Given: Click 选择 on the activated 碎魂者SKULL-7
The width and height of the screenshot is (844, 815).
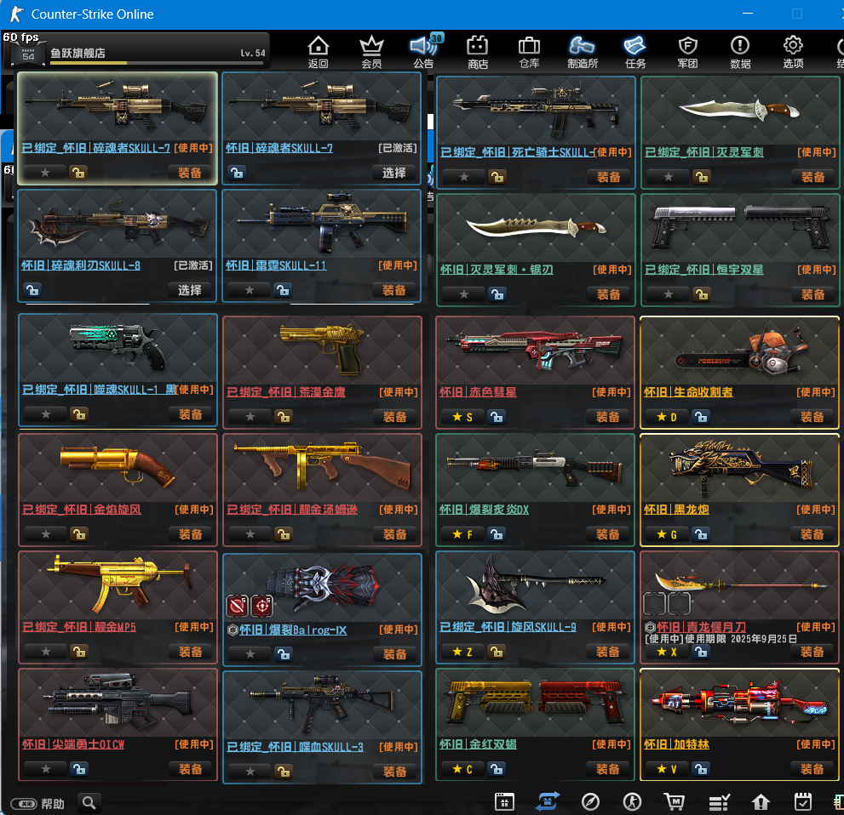Looking at the screenshot, I should (x=394, y=173).
